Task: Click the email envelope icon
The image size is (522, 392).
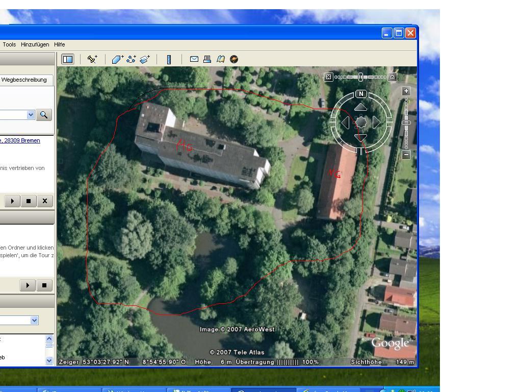Action: tap(194, 59)
